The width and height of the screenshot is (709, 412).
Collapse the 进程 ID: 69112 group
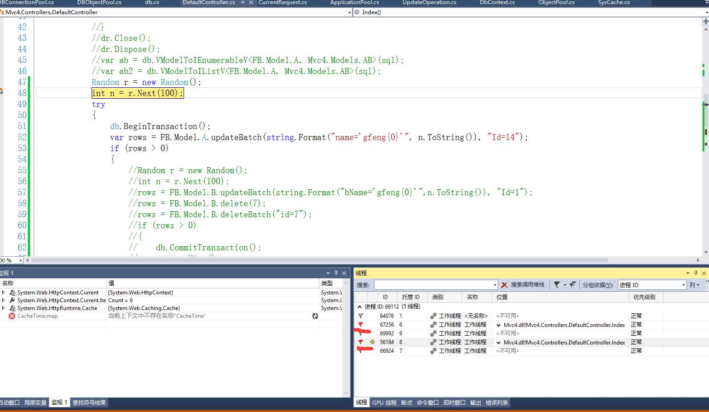pyautogui.click(x=360, y=307)
